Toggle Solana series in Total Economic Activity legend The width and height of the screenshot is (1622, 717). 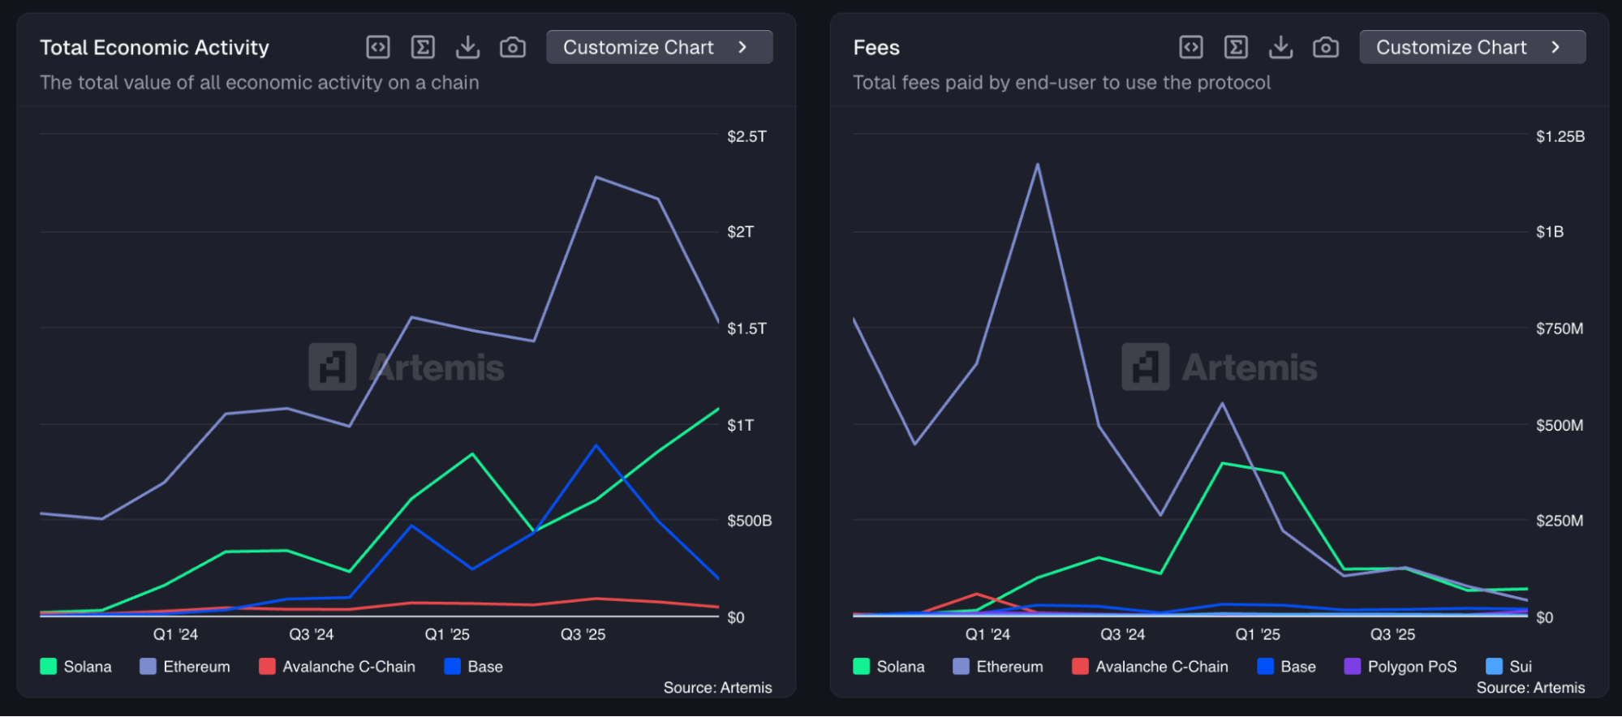pyautogui.click(x=76, y=667)
